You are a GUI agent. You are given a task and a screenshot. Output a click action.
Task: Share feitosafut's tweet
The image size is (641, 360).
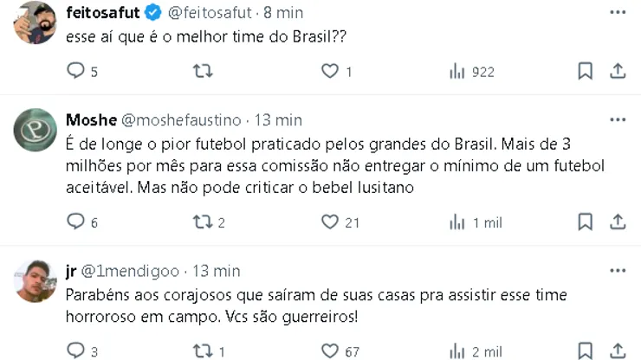[x=618, y=71]
